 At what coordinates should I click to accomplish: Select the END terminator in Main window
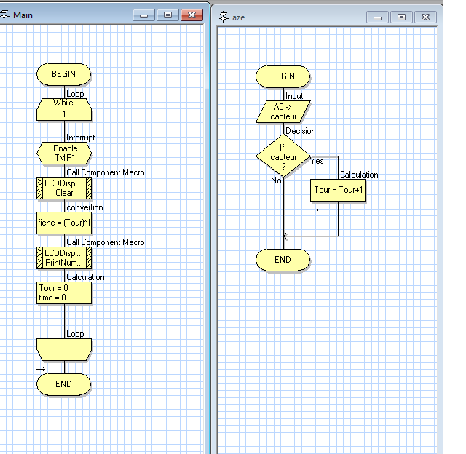pos(63,384)
